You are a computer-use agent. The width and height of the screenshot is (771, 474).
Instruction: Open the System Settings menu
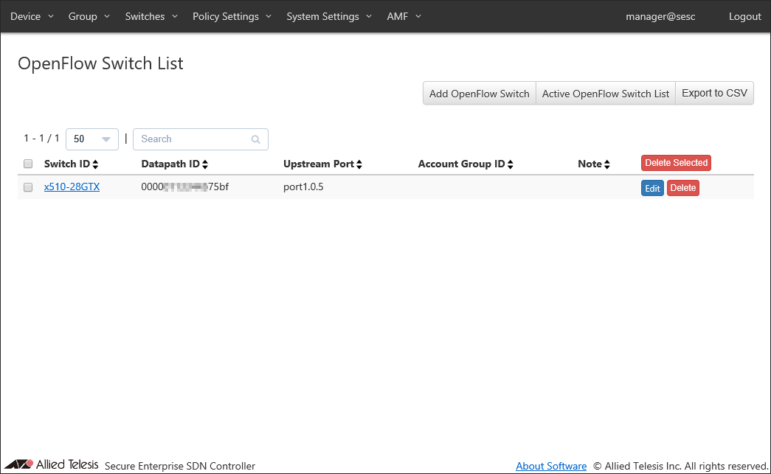pyautogui.click(x=330, y=16)
